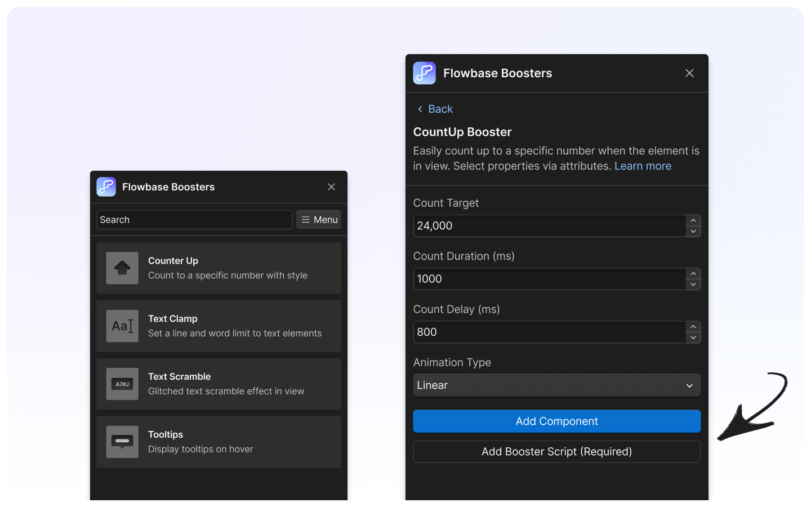
Task: Click Add Booster Script (Required) button
Action: (x=557, y=452)
